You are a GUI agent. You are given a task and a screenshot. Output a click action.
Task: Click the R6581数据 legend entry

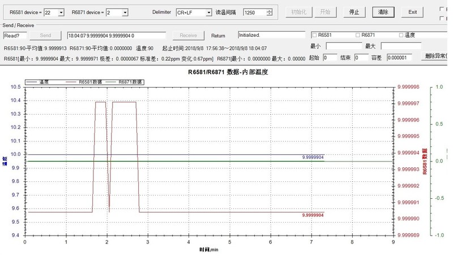[x=83, y=82]
